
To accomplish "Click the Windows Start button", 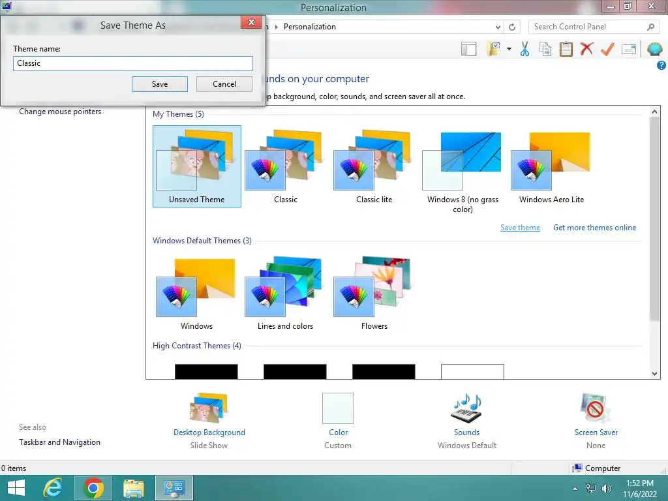I will [16, 488].
